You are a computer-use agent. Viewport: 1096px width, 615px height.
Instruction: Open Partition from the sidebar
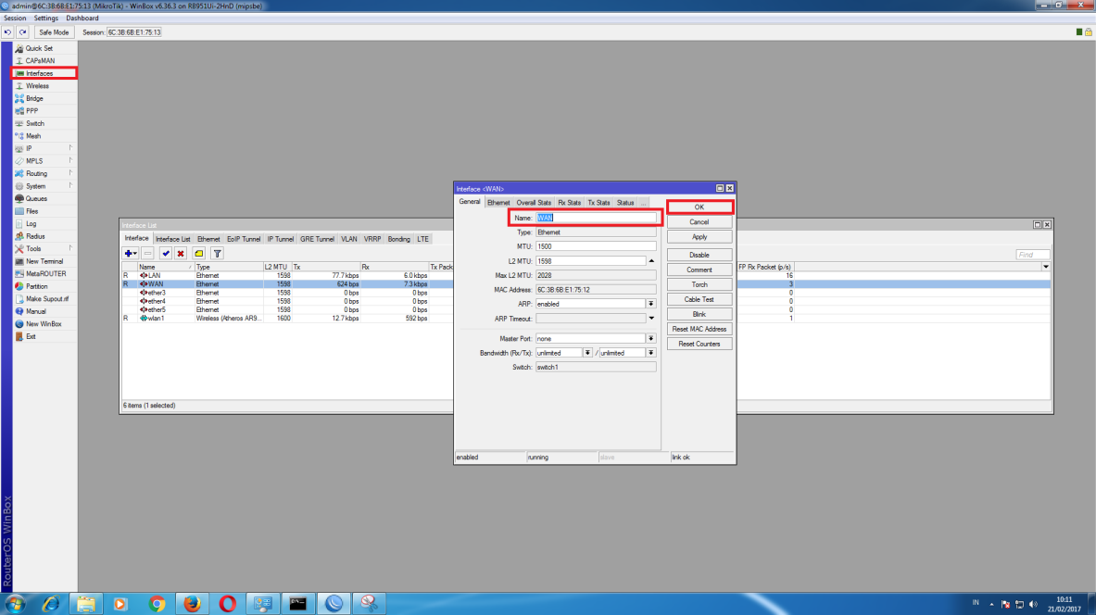pos(36,286)
